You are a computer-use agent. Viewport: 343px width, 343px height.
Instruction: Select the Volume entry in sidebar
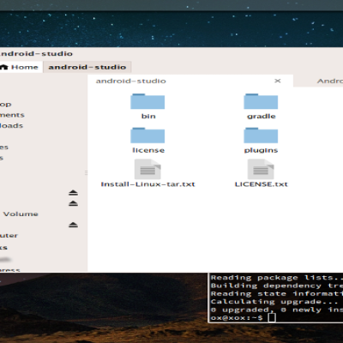coord(21,214)
